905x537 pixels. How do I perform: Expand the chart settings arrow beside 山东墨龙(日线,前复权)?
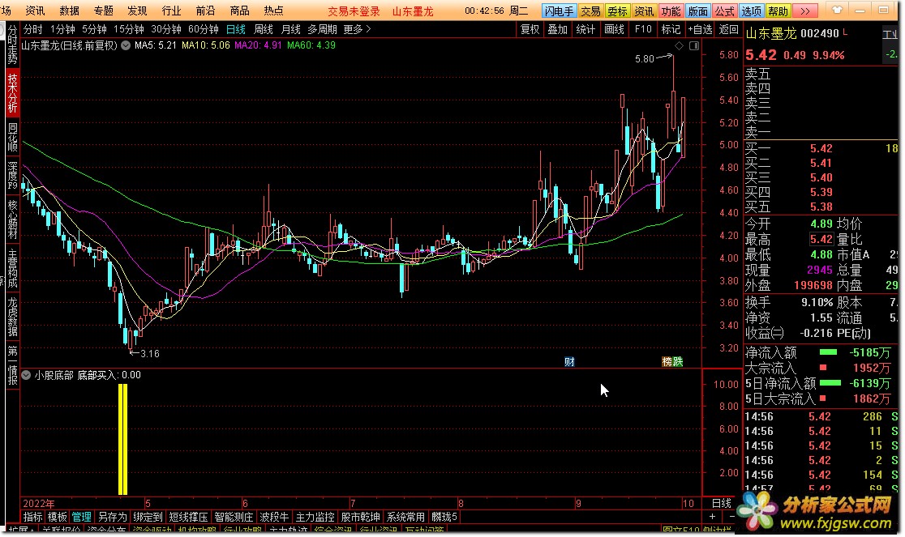point(125,45)
